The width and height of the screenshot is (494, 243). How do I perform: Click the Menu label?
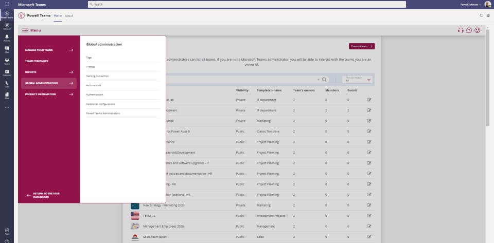(x=36, y=30)
